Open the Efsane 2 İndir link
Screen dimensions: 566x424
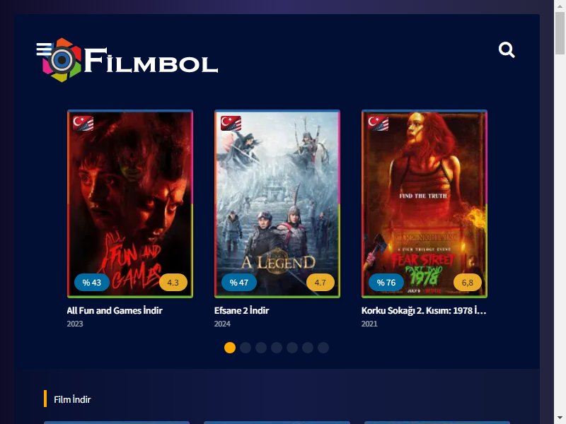click(x=241, y=310)
